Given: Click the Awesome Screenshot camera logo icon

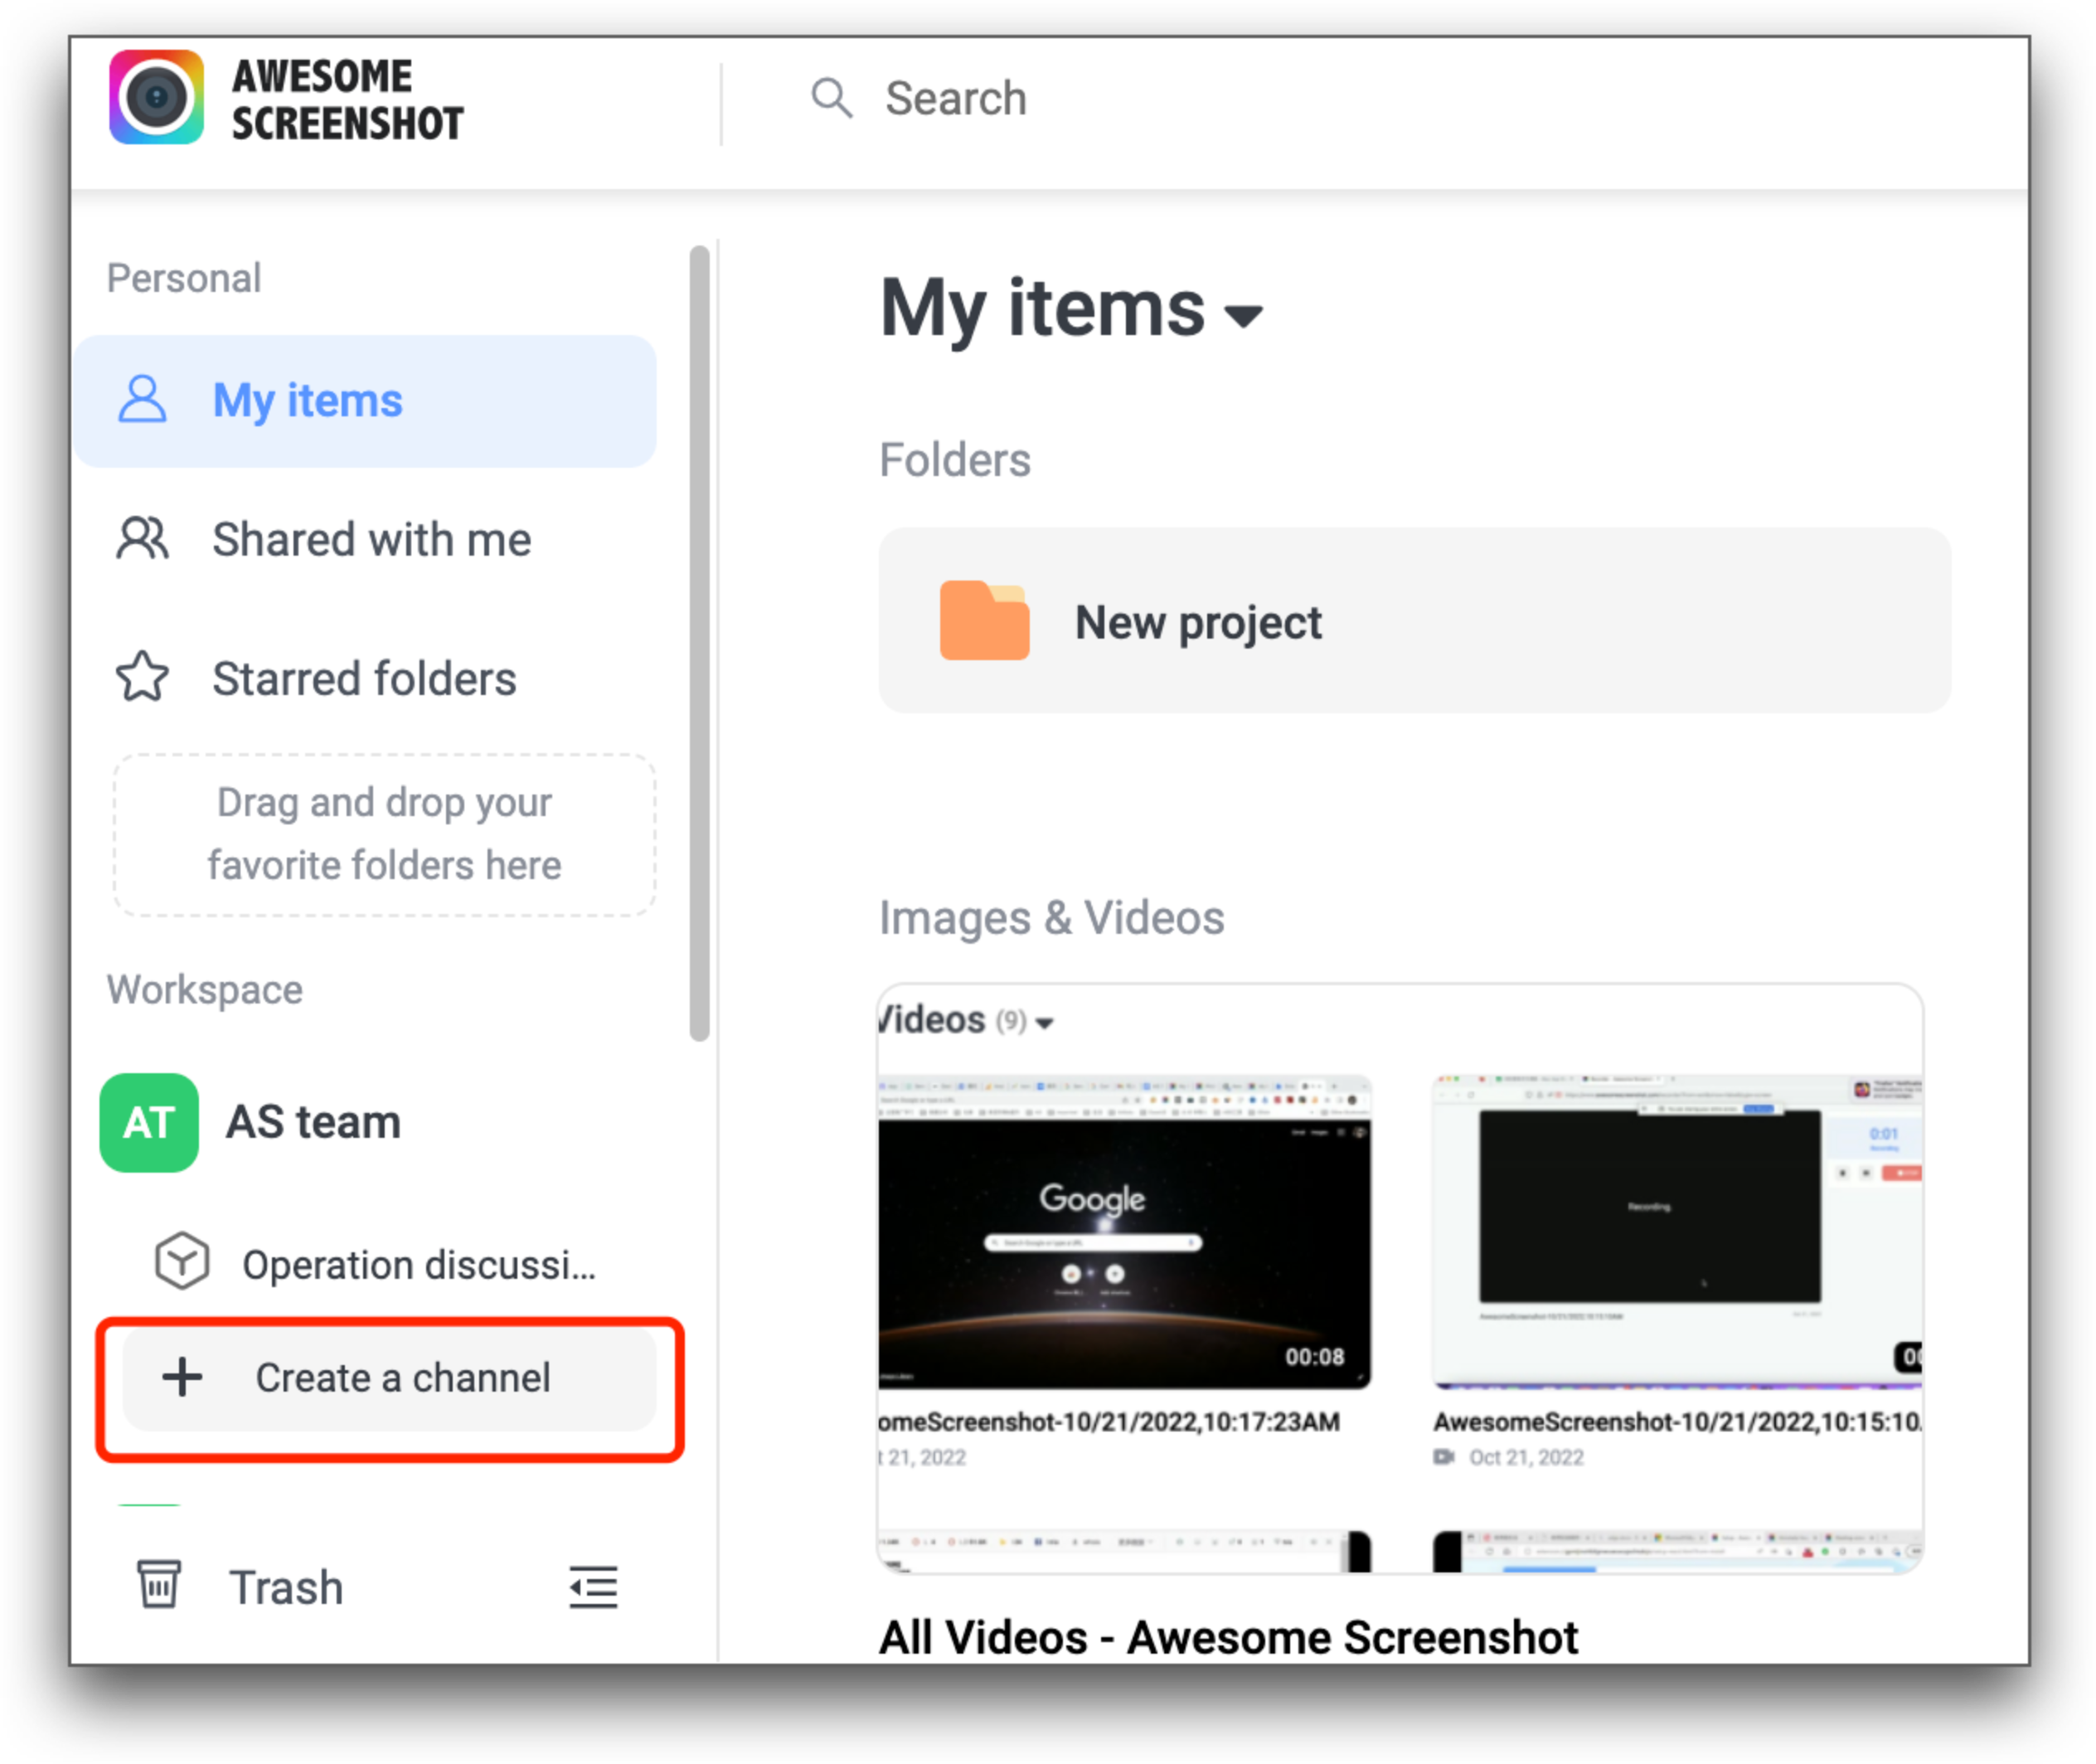Looking at the screenshot, I should click(x=156, y=97).
